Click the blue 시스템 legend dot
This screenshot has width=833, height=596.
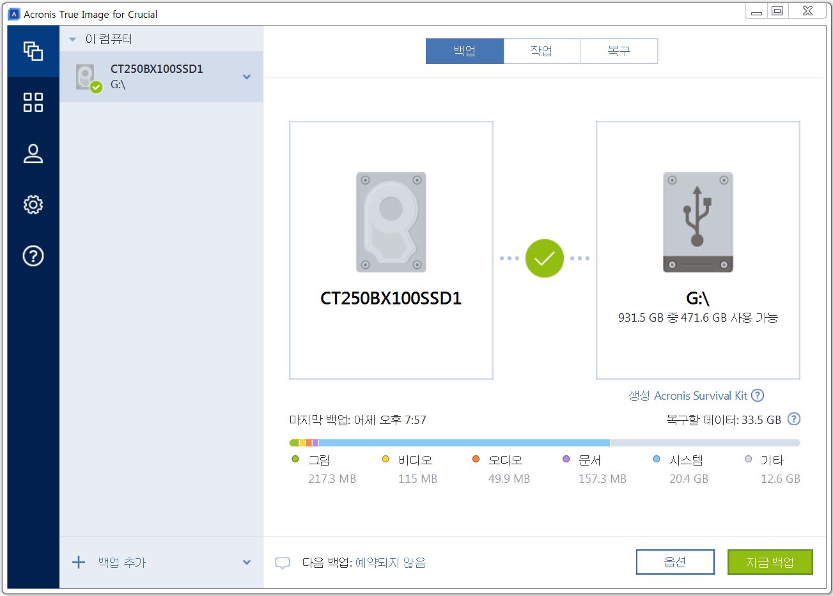(x=657, y=459)
